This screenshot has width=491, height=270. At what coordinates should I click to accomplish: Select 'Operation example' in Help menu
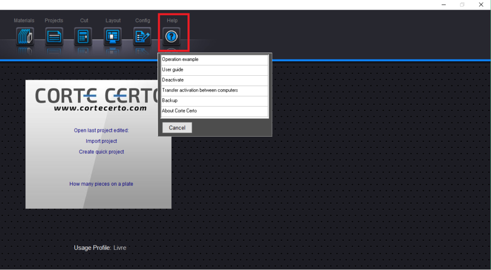pos(214,59)
